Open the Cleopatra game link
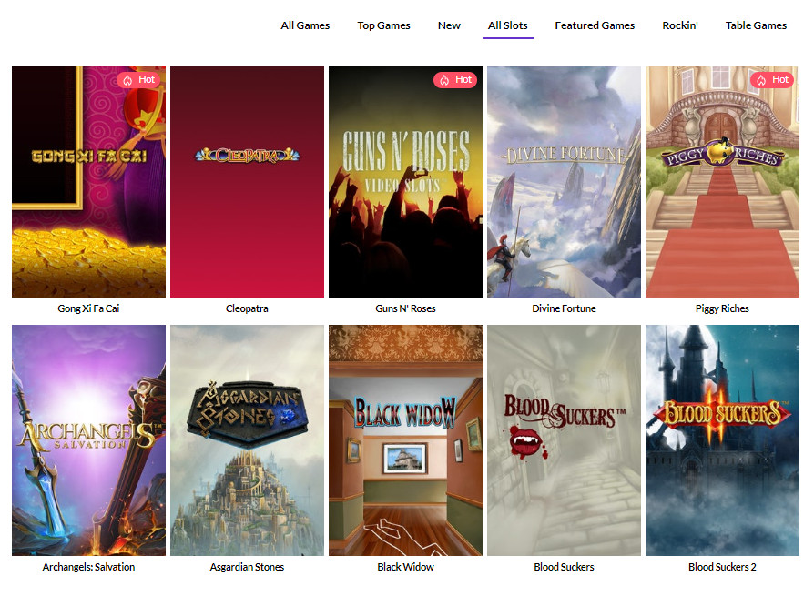This screenshot has width=804, height=596. point(247,308)
